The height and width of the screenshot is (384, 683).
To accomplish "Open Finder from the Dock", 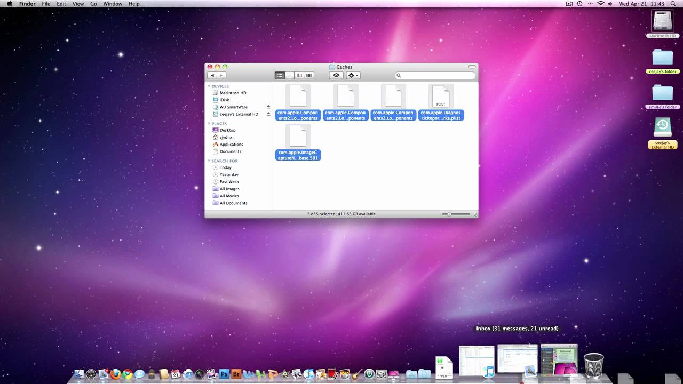I will click(78, 374).
